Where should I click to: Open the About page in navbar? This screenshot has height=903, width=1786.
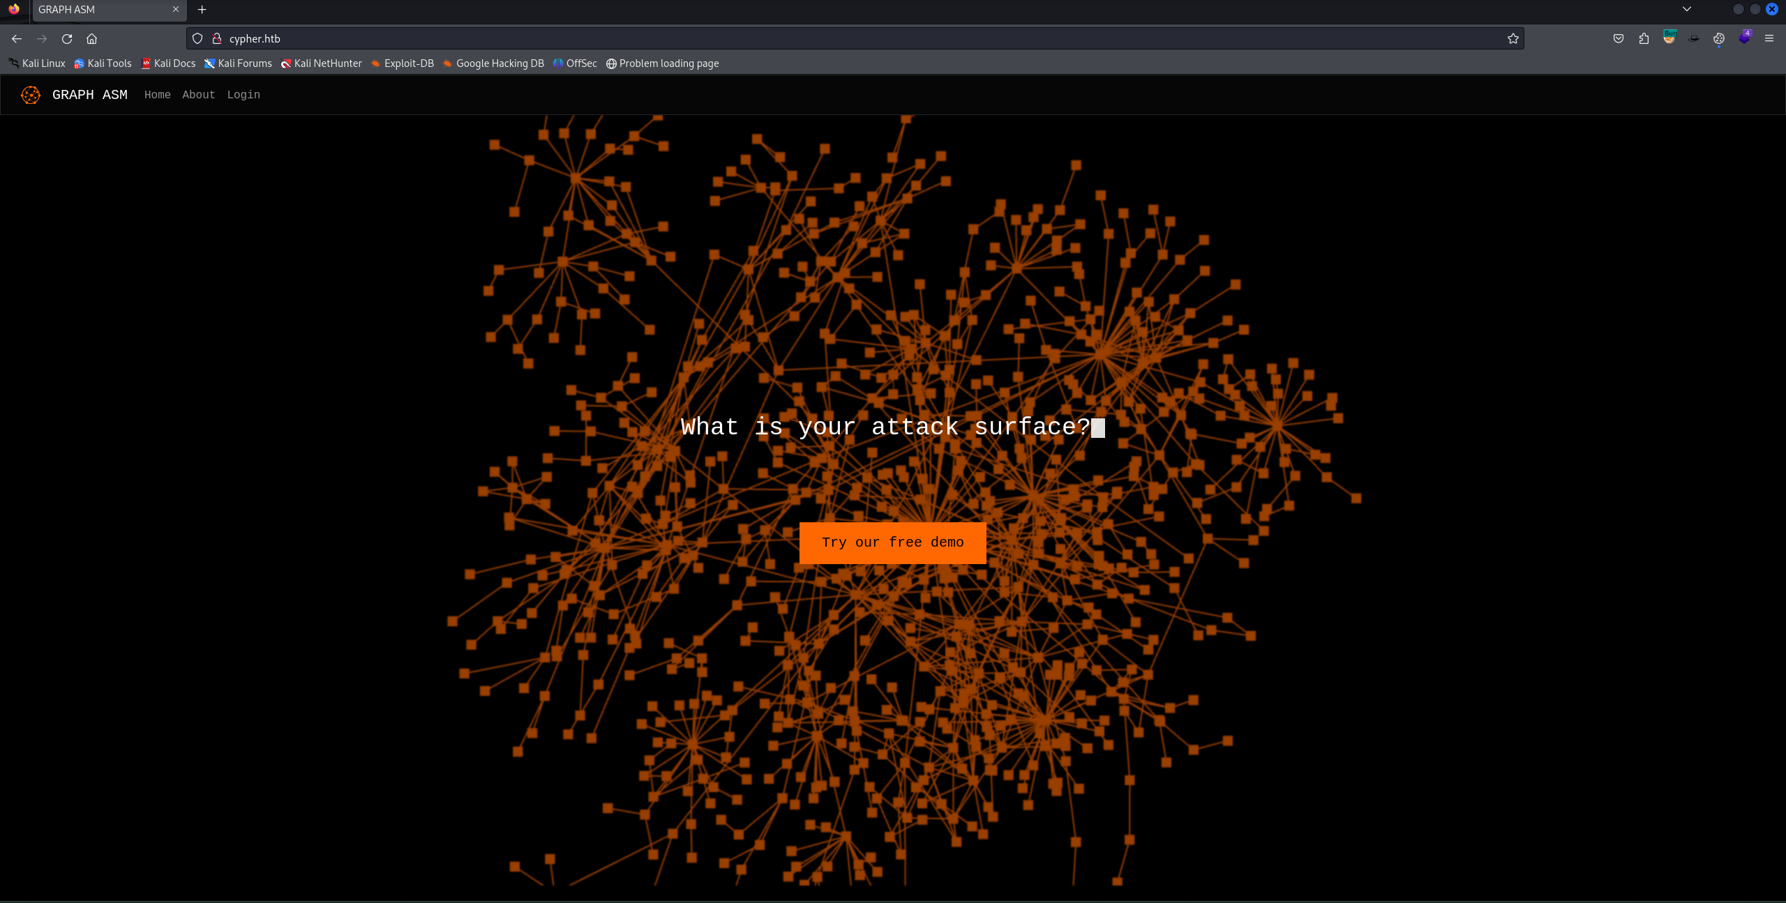(198, 95)
